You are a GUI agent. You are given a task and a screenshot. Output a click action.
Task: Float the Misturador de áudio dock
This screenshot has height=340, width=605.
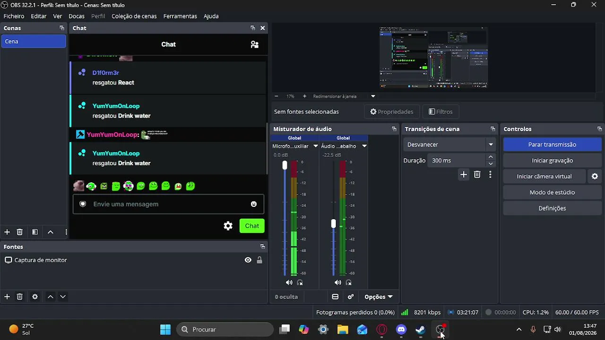tap(394, 129)
